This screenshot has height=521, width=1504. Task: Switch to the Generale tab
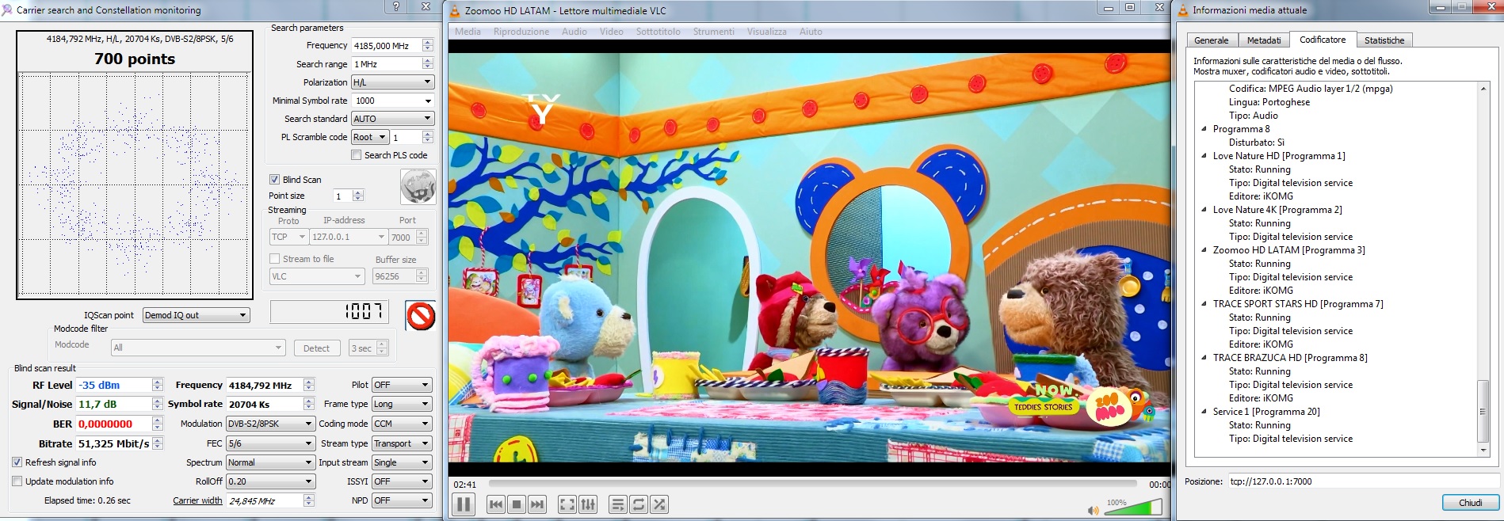1212,40
